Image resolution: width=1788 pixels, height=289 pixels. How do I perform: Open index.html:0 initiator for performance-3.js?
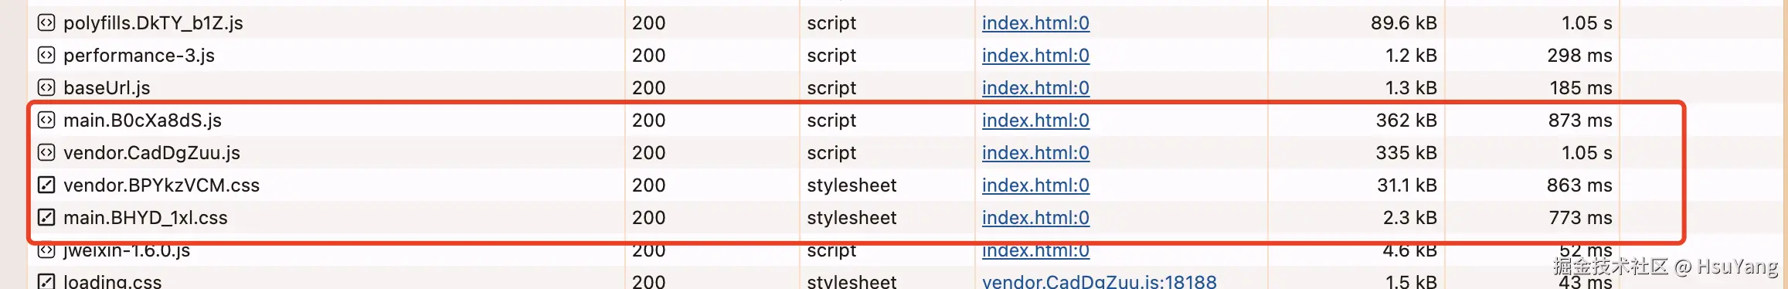pyautogui.click(x=1035, y=56)
